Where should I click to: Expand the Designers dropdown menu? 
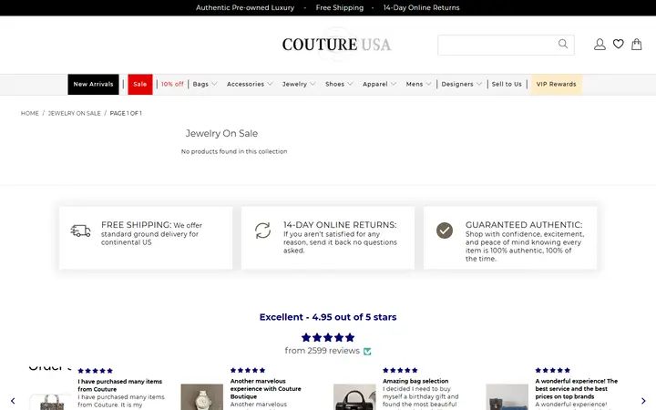[461, 84]
